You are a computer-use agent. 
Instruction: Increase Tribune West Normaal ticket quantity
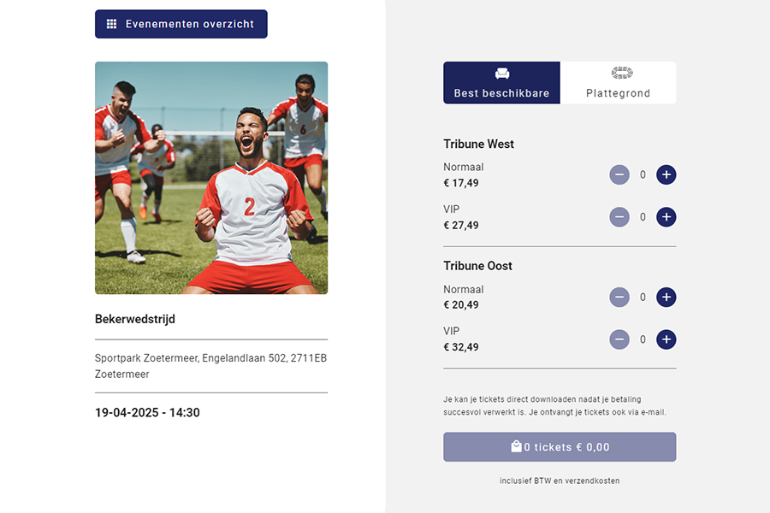pyautogui.click(x=666, y=175)
